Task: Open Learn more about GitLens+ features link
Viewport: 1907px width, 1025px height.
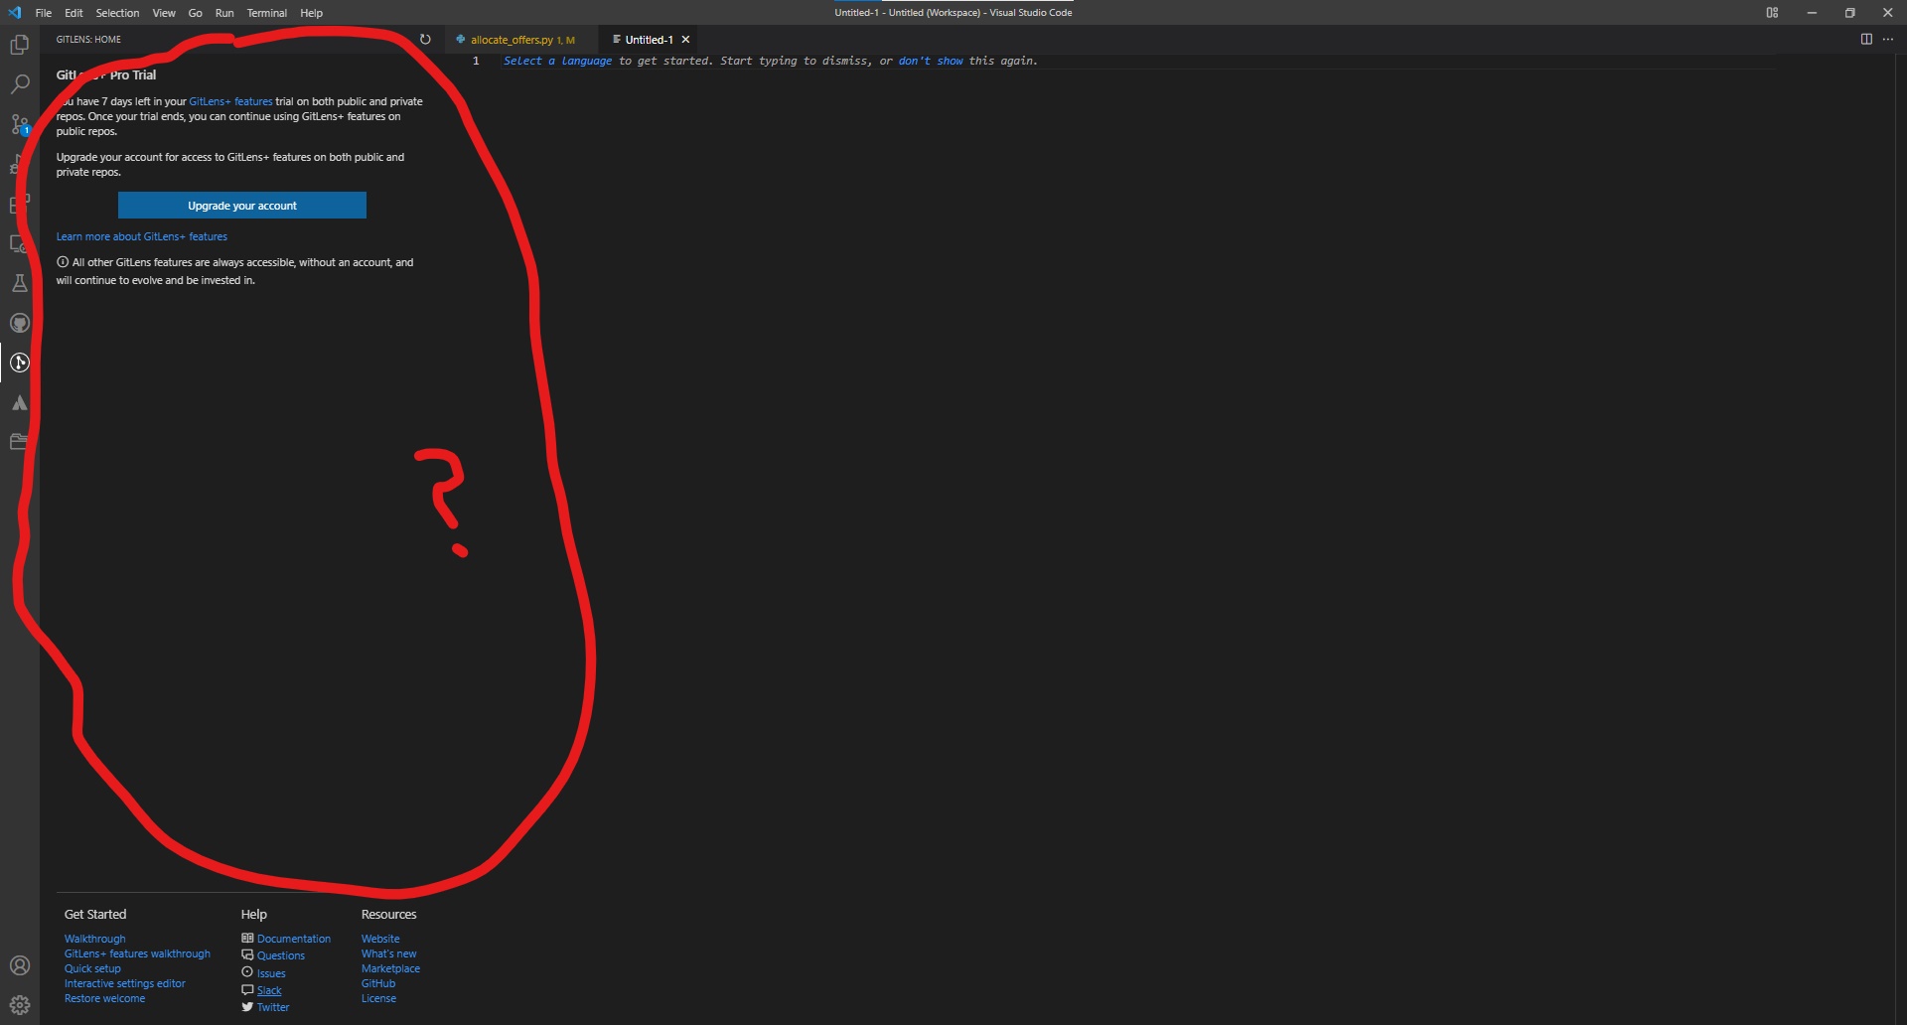Action: click(142, 236)
